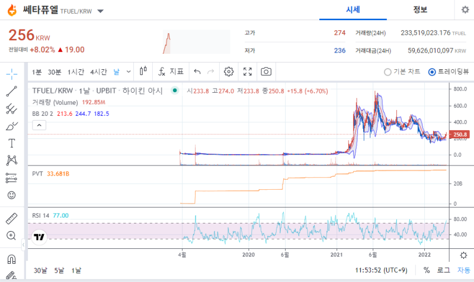Click the 256 KRW current price
474x282 pixels.
(x=29, y=35)
